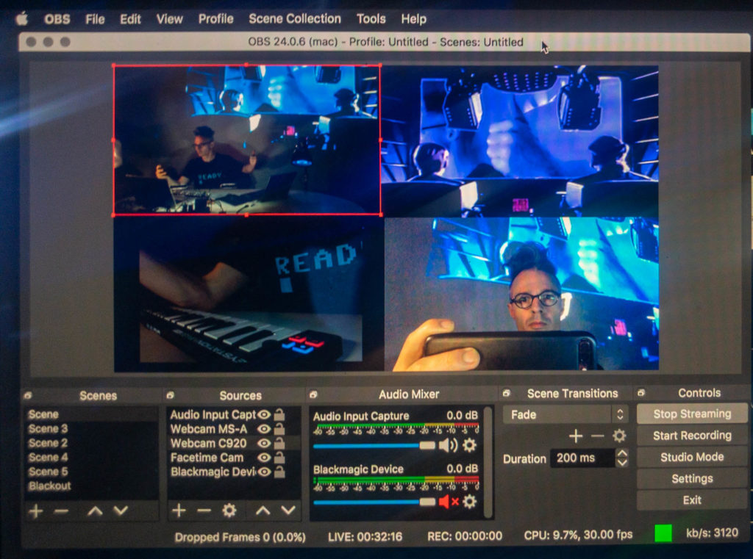The height and width of the screenshot is (559, 753).
Task: Open OBS Settings
Action: 692,479
